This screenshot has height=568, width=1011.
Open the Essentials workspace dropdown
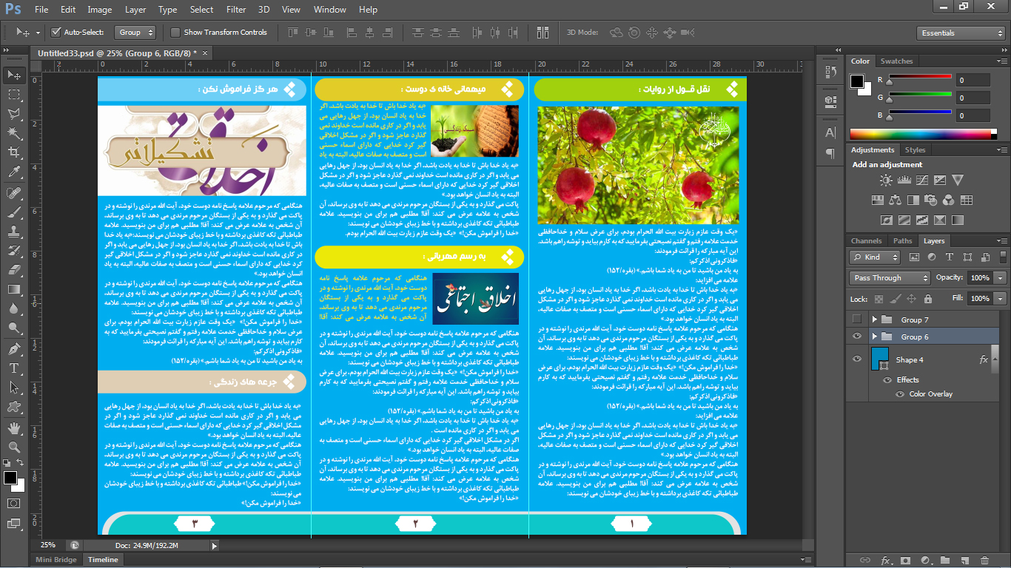[x=960, y=33]
